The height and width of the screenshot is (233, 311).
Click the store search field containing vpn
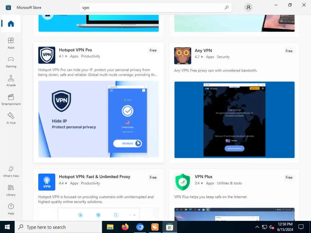click(x=155, y=8)
